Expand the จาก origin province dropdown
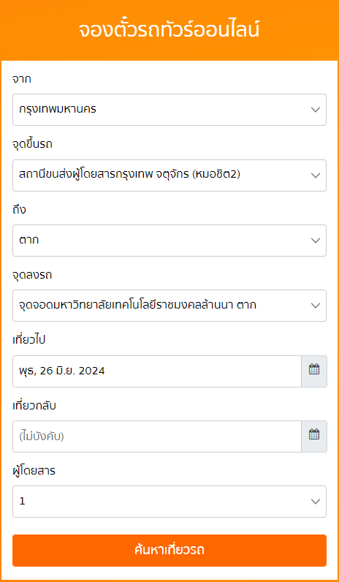This screenshot has width=339, height=582. [x=169, y=110]
